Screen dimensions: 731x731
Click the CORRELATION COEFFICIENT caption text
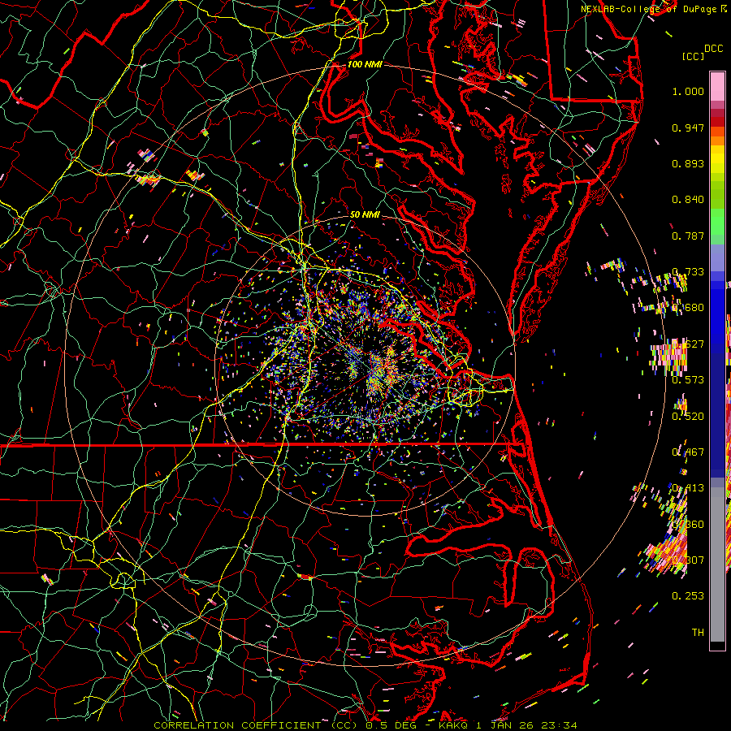coord(237,725)
